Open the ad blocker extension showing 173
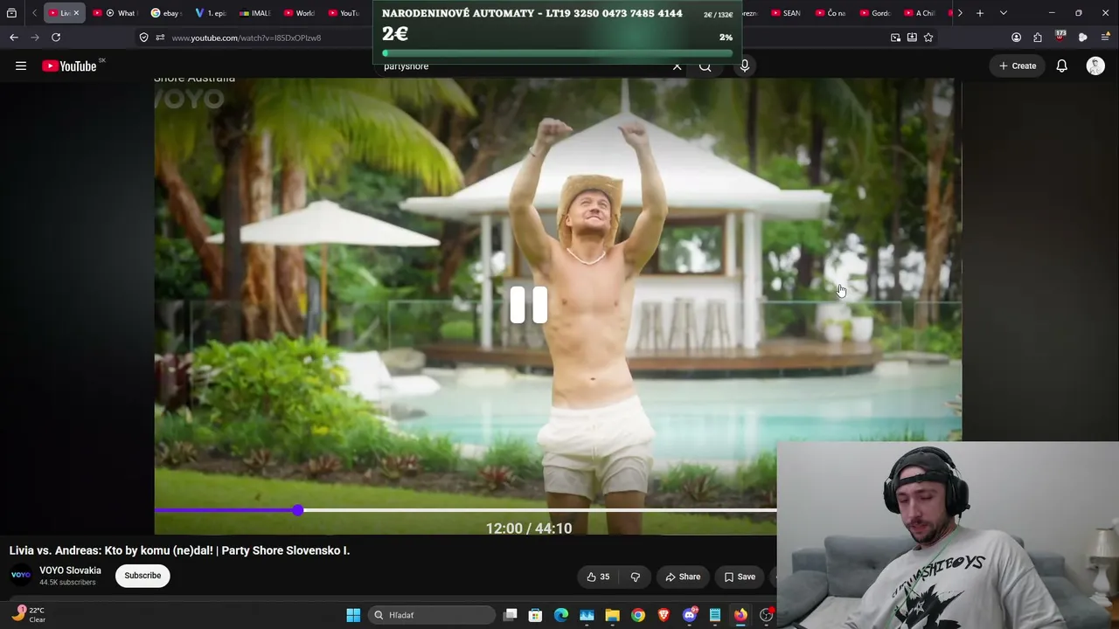 (1060, 37)
